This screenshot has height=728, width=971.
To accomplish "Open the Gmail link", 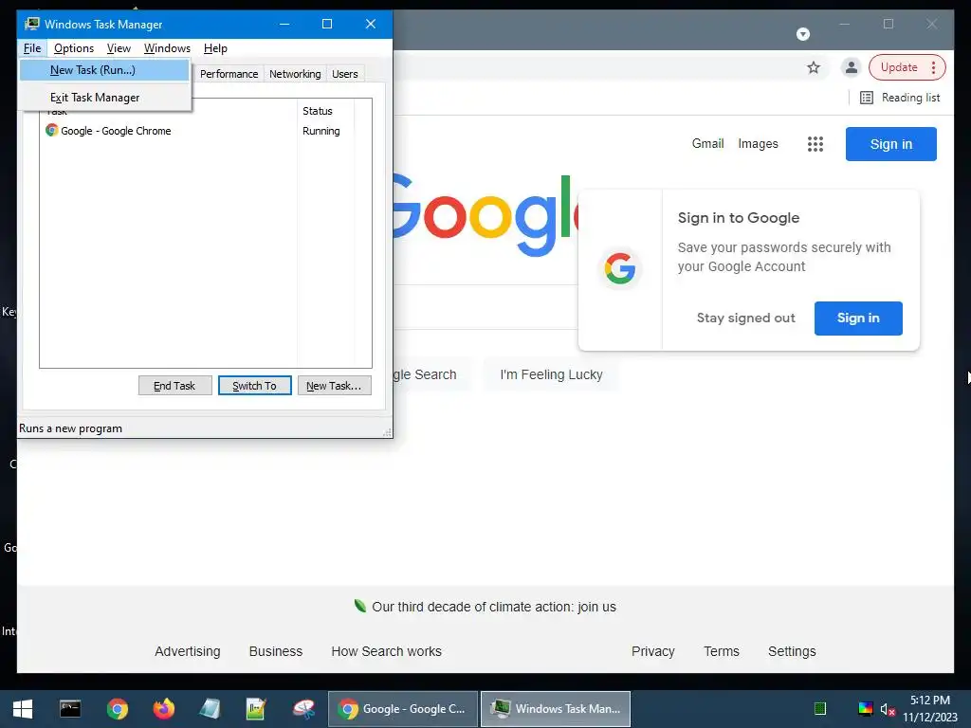I will click(707, 144).
